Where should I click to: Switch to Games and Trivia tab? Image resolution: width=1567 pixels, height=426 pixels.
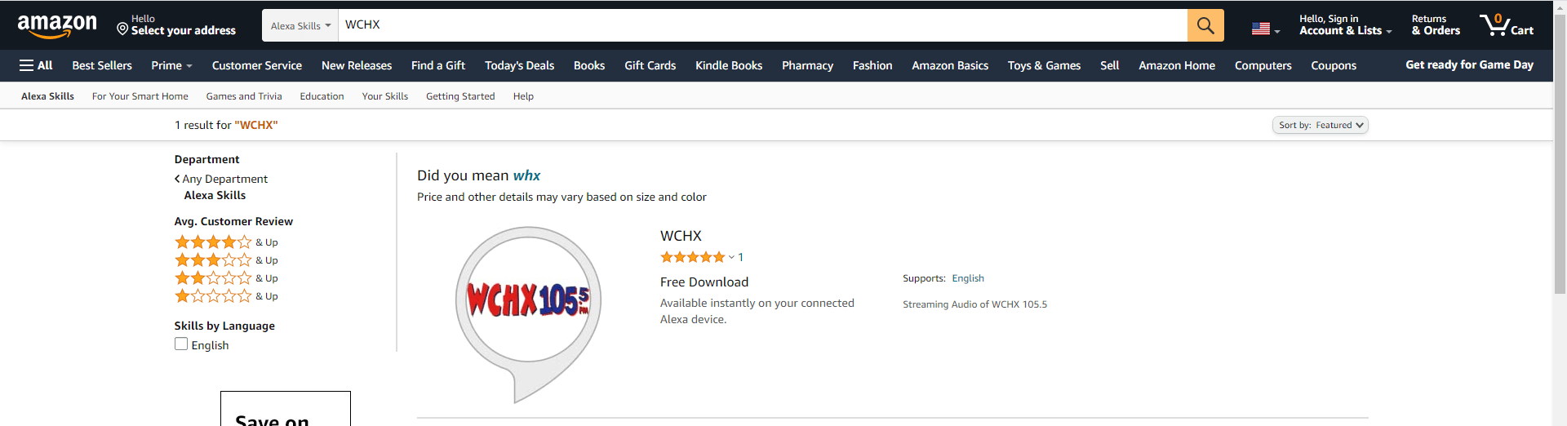pyautogui.click(x=244, y=96)
